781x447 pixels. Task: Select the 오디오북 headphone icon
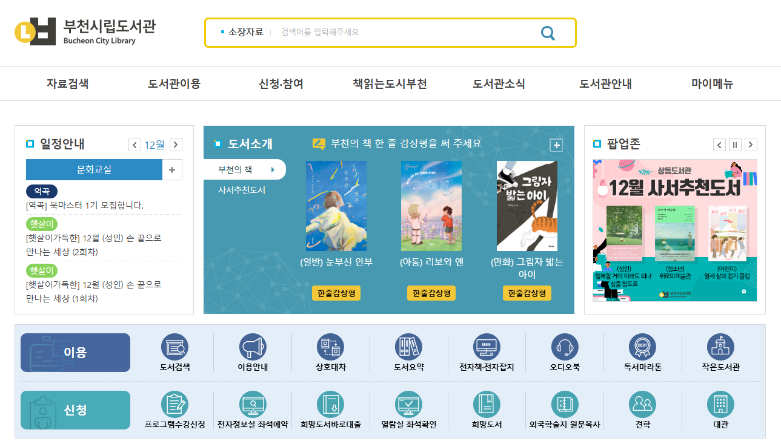[565, 347]
